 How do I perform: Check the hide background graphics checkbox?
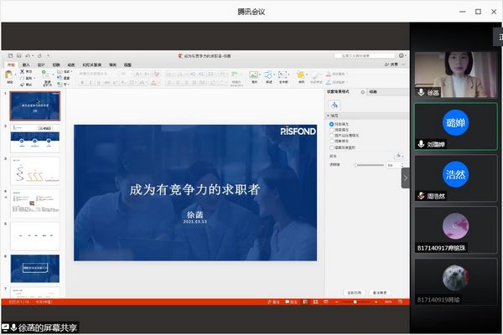332,146
